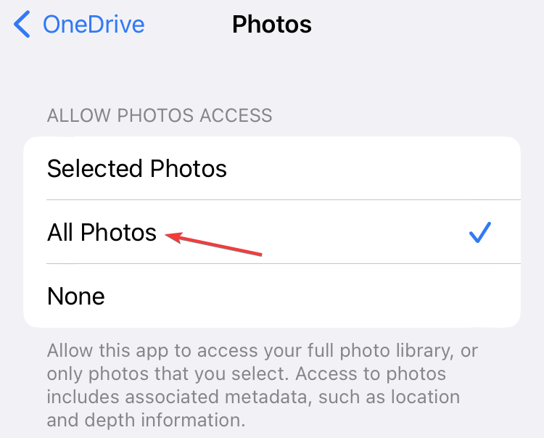Choose All Photos access
The width and height of the screenshot is (544, 438).
272,231
